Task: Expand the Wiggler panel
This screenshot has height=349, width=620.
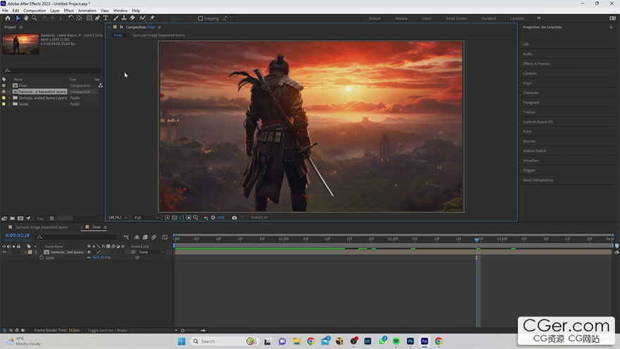Action: [529, 171]
